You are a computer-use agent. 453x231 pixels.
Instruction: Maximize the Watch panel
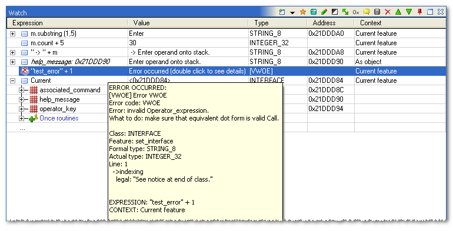[430, 12]
